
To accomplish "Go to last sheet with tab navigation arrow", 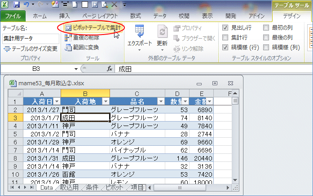I will point(32,187).
